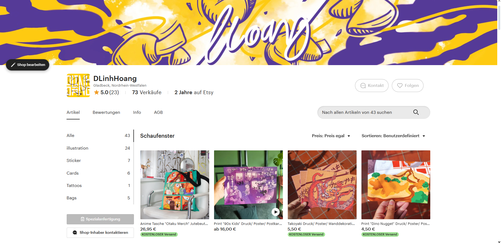Open the Info tab

click(x=137, y=112)
